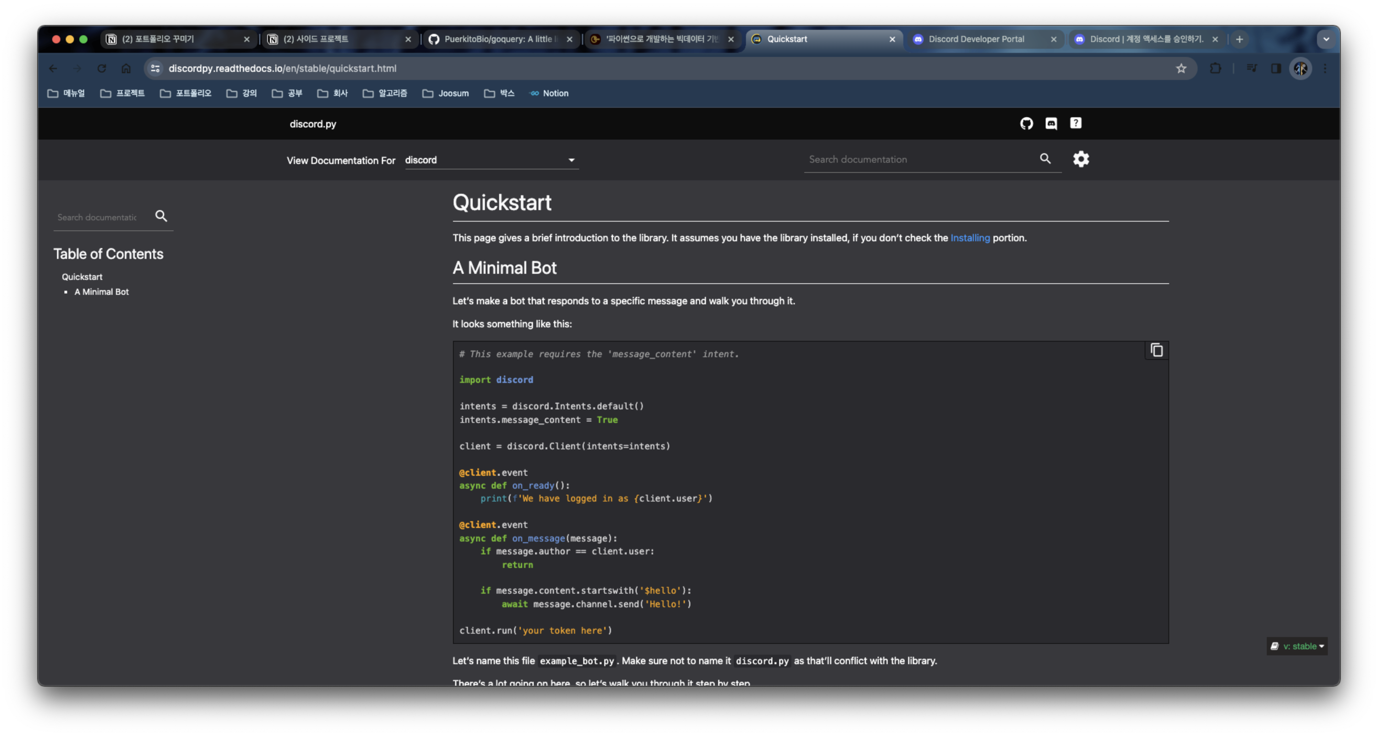
Task: Click the Discord server icon in header
Action: pos(1050,123)
